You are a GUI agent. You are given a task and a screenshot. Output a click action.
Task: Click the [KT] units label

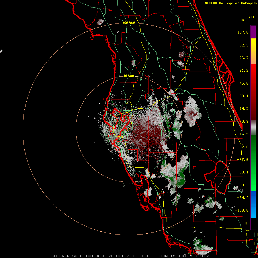(245, 20)
